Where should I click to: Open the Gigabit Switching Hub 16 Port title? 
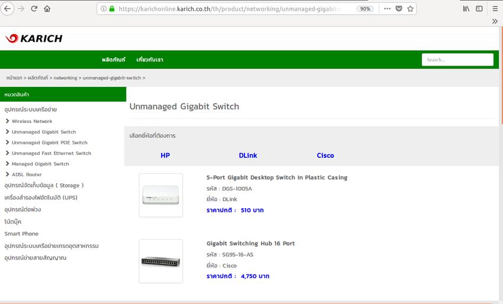point(250,244)
